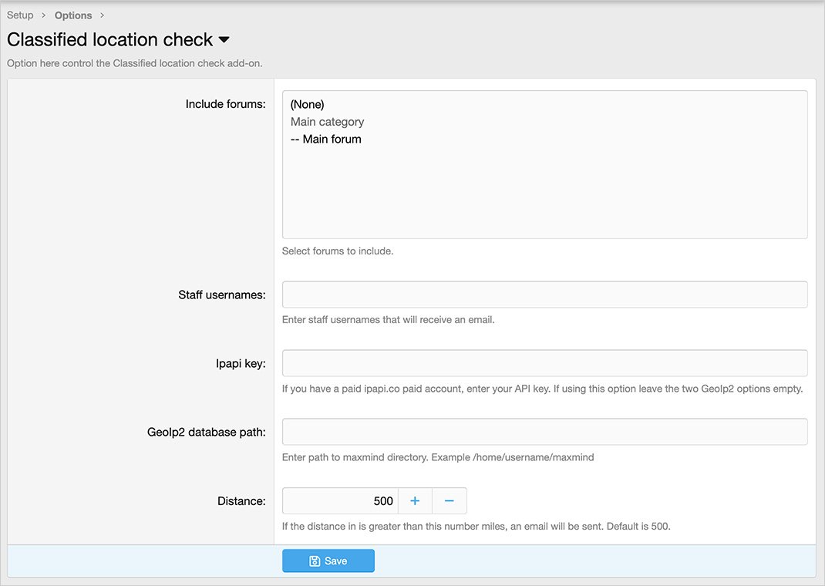The height and width of the screenshot is (586, 825).
Task: Focus the Staff usernames text field
Action: (x=544, y=295)
